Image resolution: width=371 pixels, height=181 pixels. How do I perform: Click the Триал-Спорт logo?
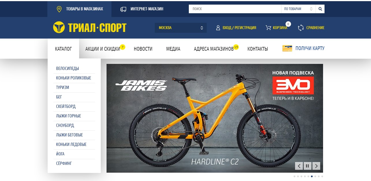pos(90,28)
